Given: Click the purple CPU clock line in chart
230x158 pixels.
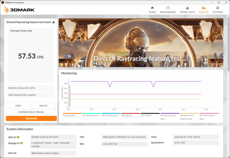Looking at the screenshot, I should point(132,82).
